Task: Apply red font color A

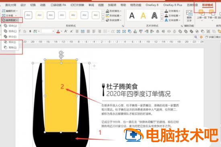Action: 58,31
